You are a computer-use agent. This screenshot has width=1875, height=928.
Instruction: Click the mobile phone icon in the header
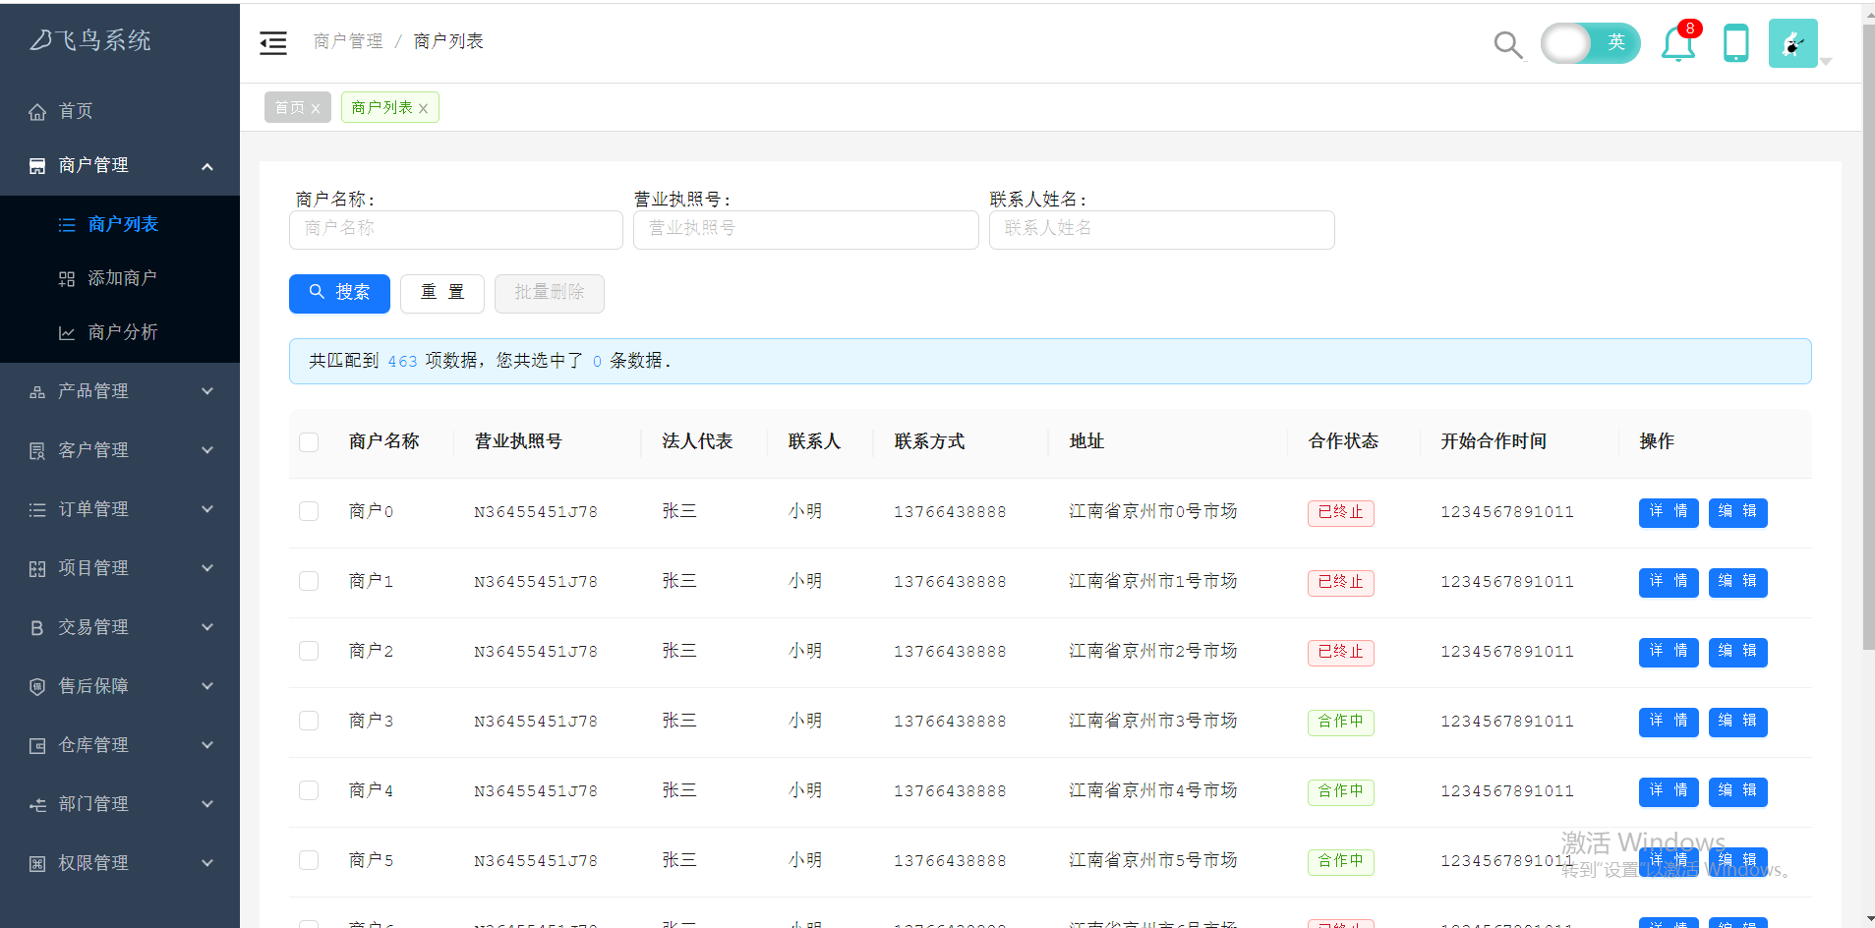click(x=1736, y=43)
